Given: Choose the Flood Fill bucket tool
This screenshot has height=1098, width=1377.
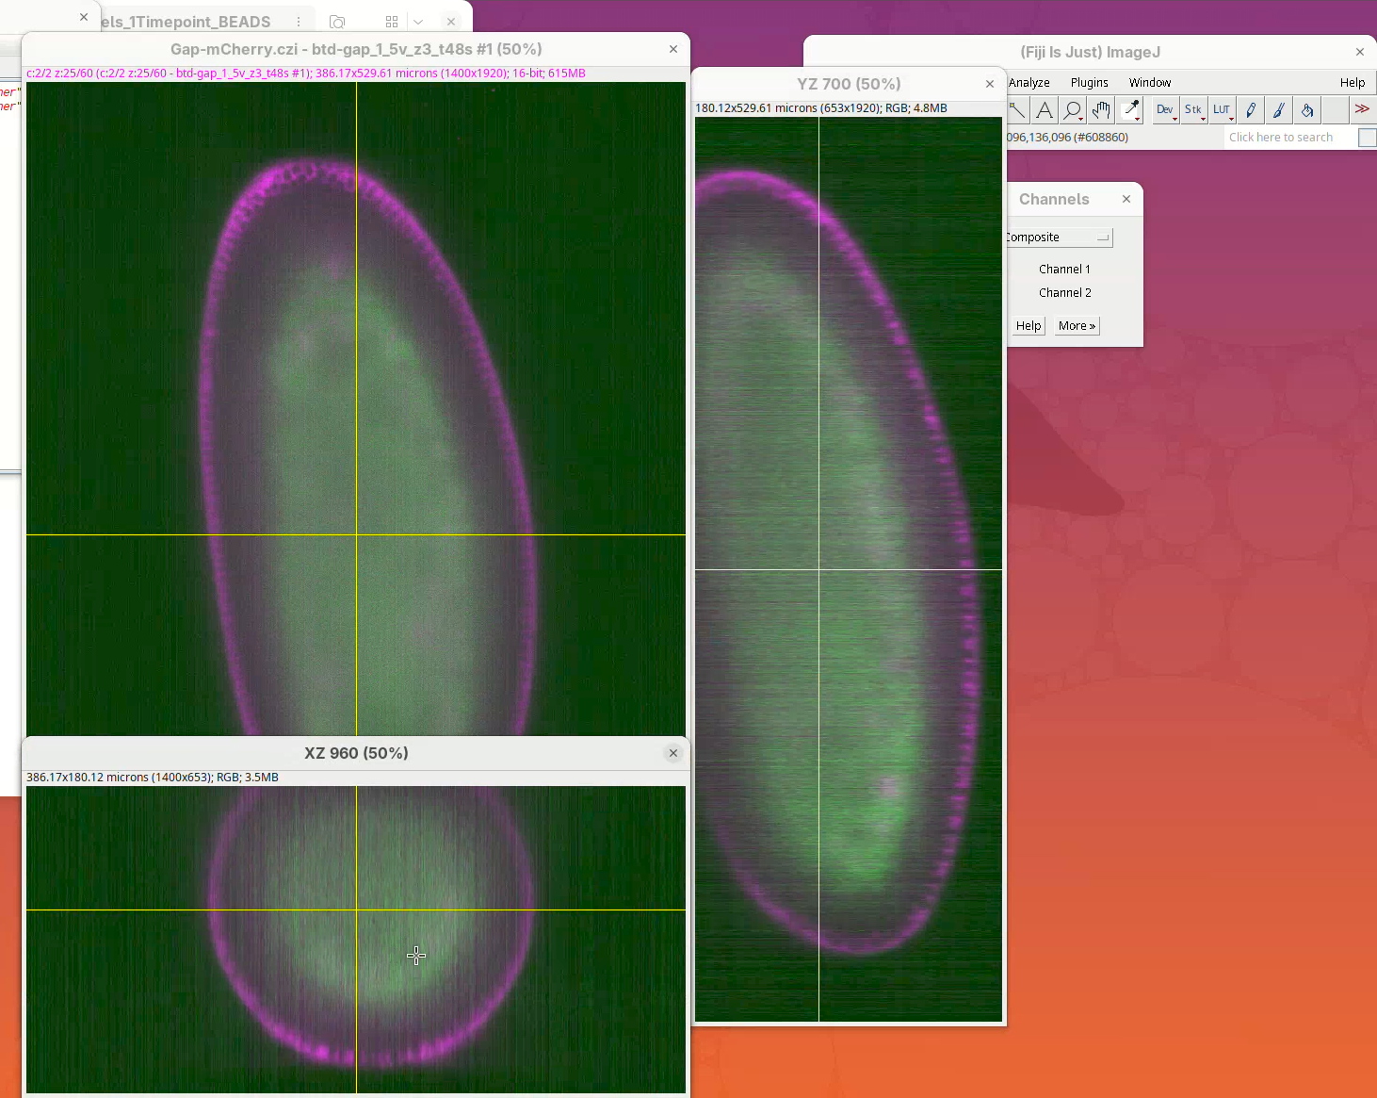Looking at the screenshot, I should 1307,110.
